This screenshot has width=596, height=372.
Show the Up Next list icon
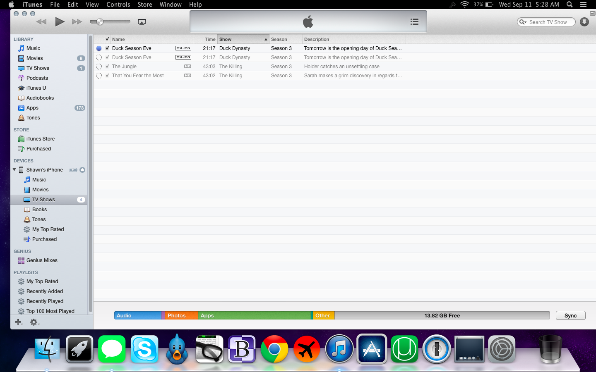point(414,21)
